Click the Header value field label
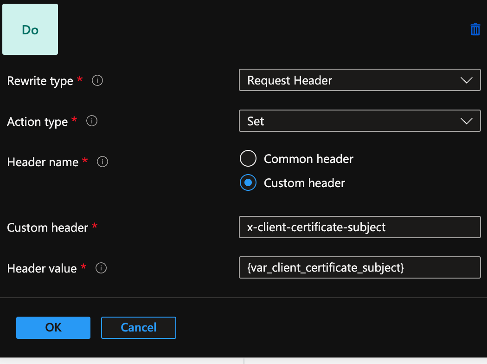Screen dimensions: 487x364 [x=42, y=268]
